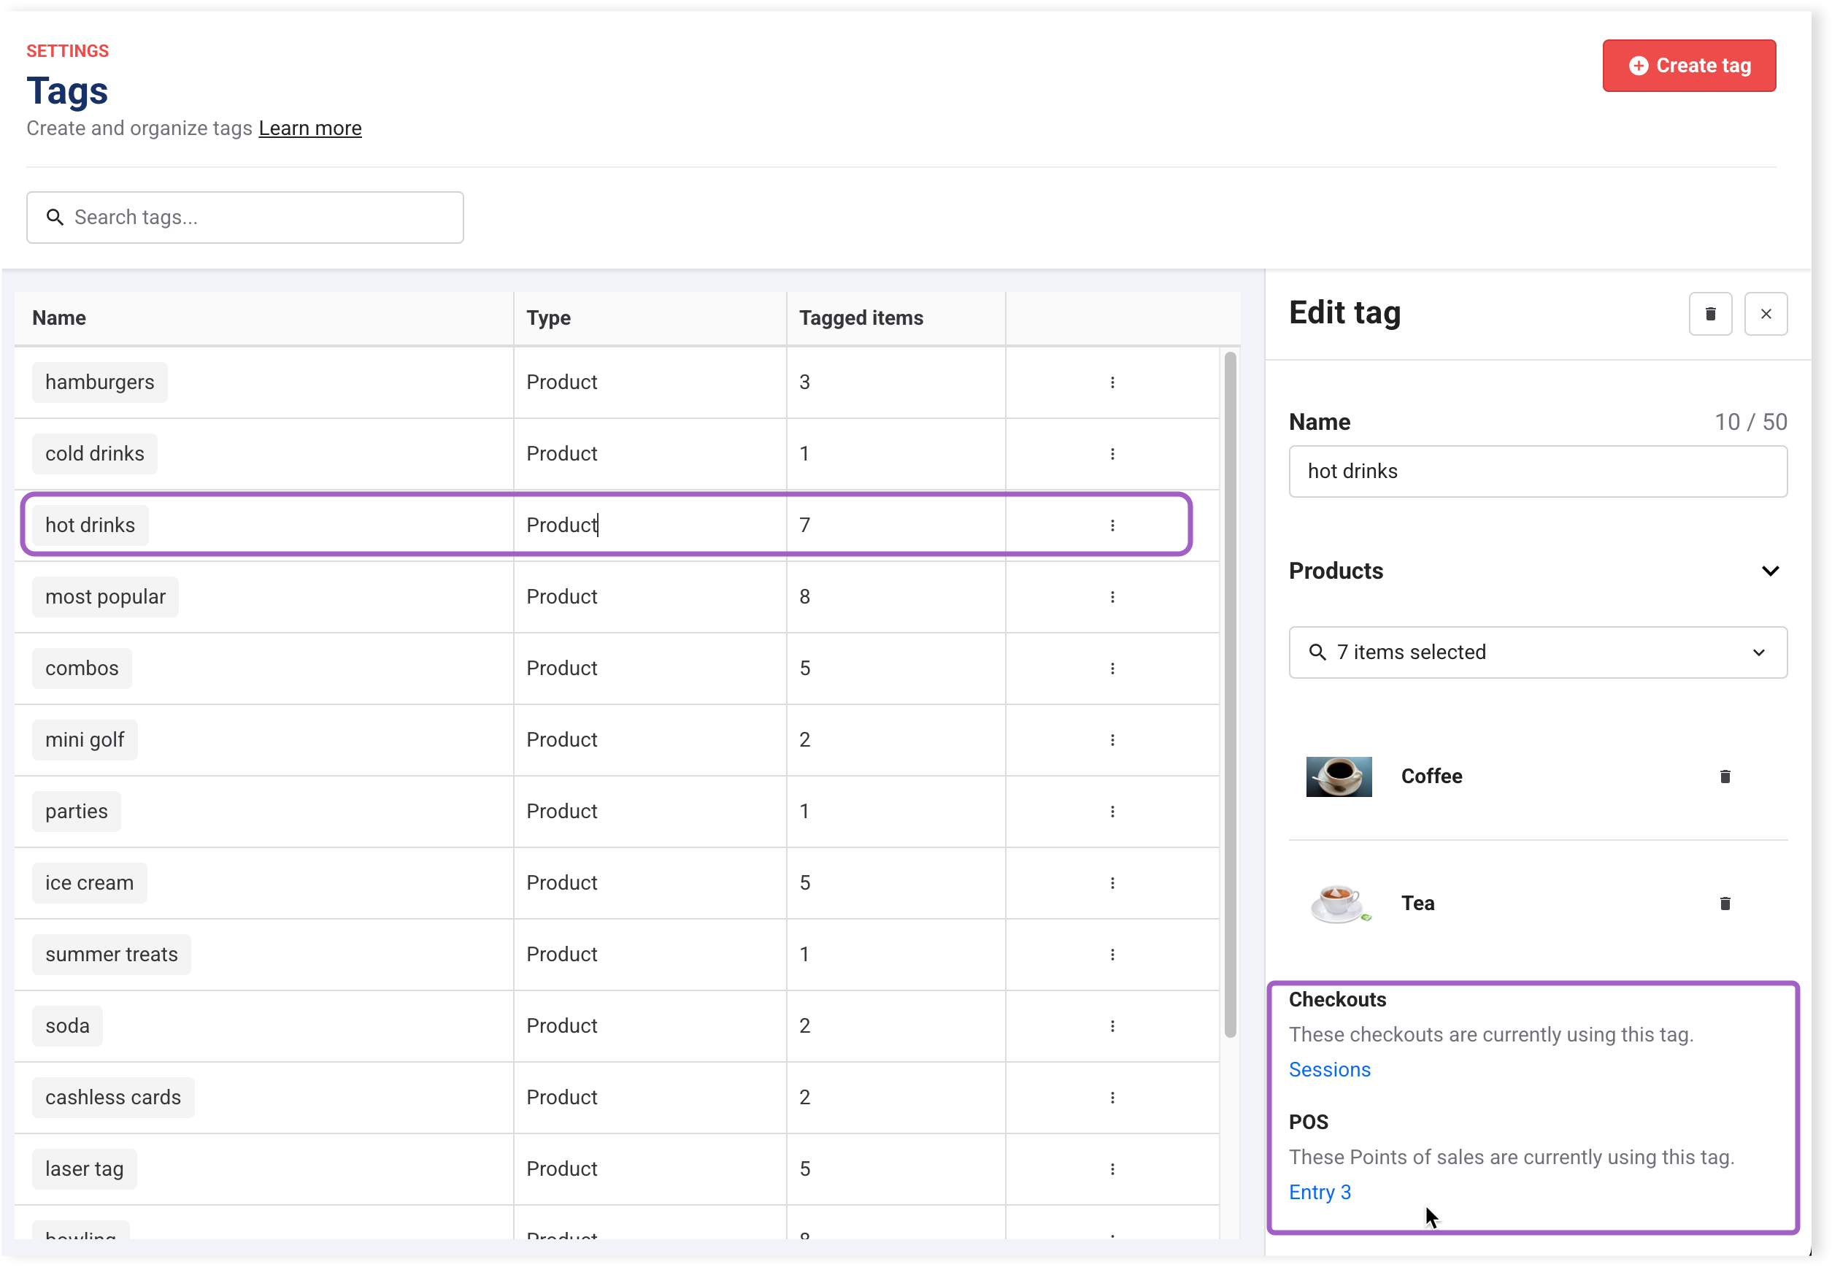
Task: Open the 7 items selected dropdown
Action: (x=1538, y=652)
